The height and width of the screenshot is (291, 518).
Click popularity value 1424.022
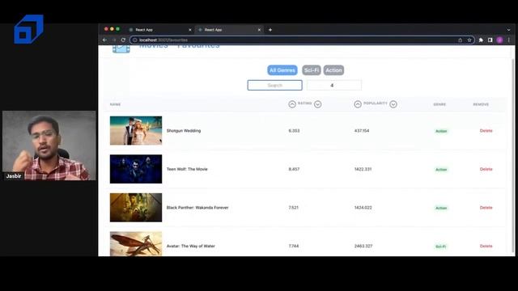point(363,208)
